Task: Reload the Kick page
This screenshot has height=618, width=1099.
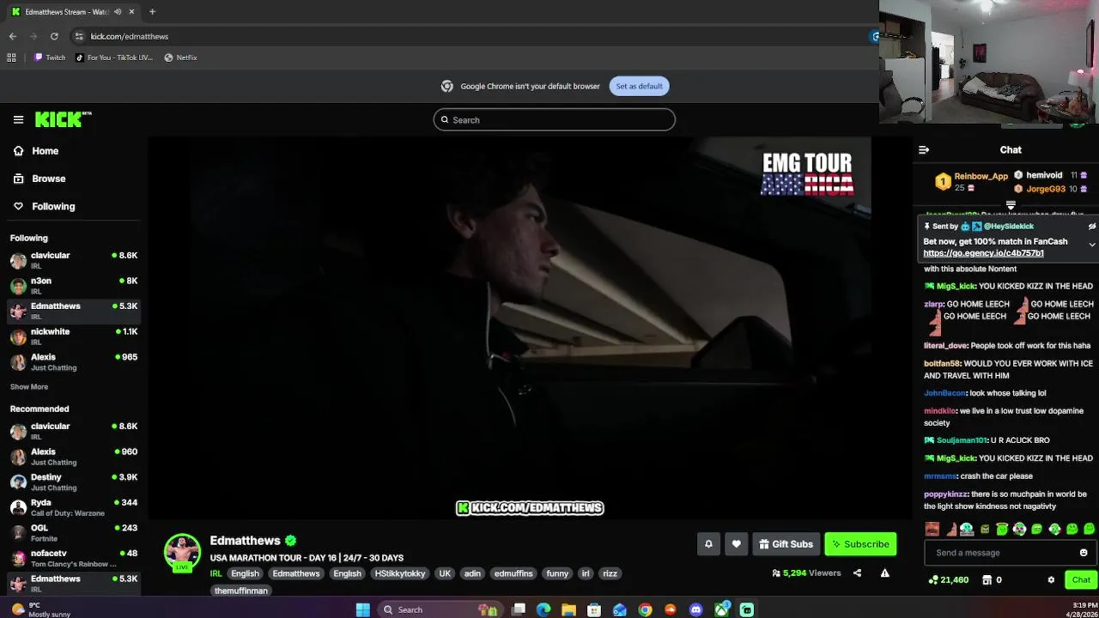Action: (54, 36)
